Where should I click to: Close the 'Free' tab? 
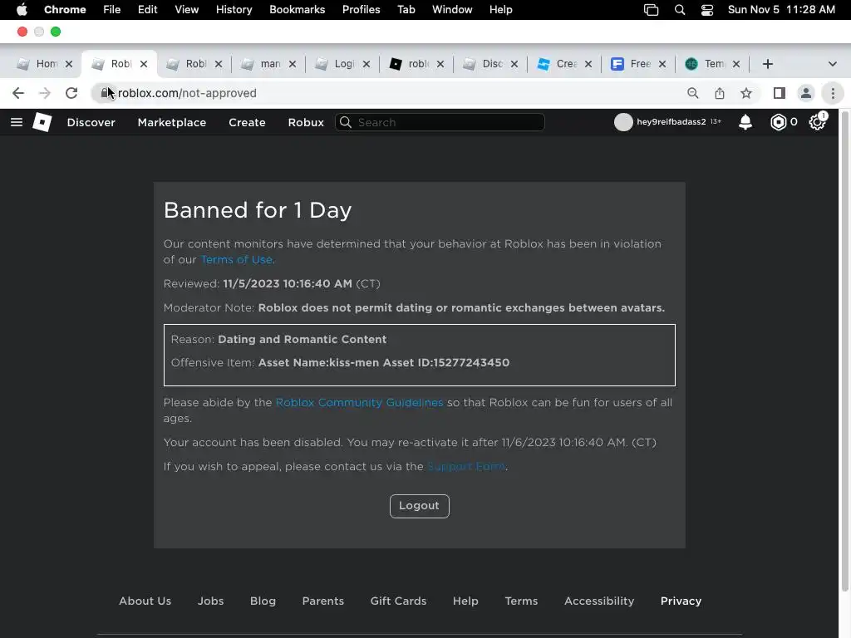coord(662,64)
